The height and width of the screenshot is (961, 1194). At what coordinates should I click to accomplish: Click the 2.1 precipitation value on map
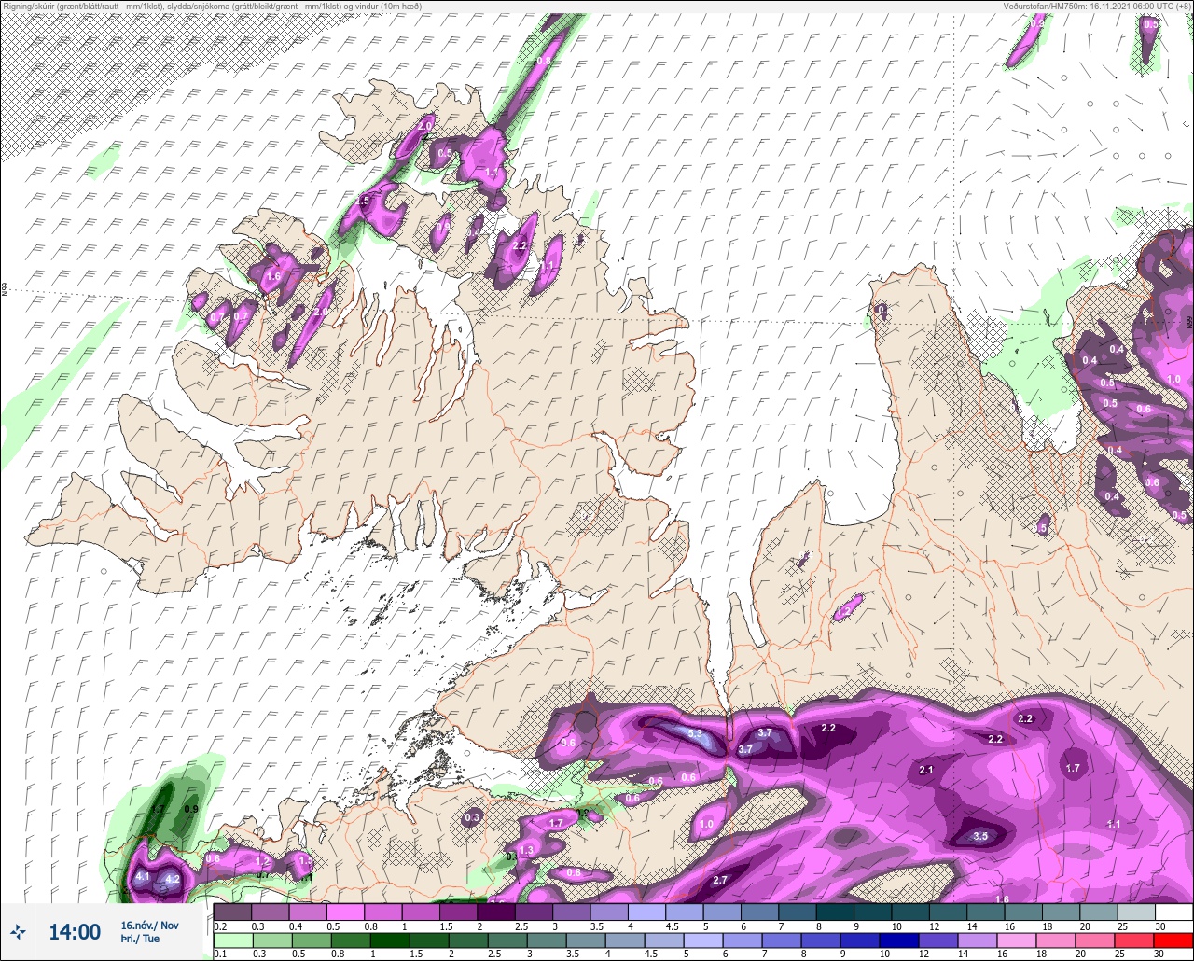[926, 771]
